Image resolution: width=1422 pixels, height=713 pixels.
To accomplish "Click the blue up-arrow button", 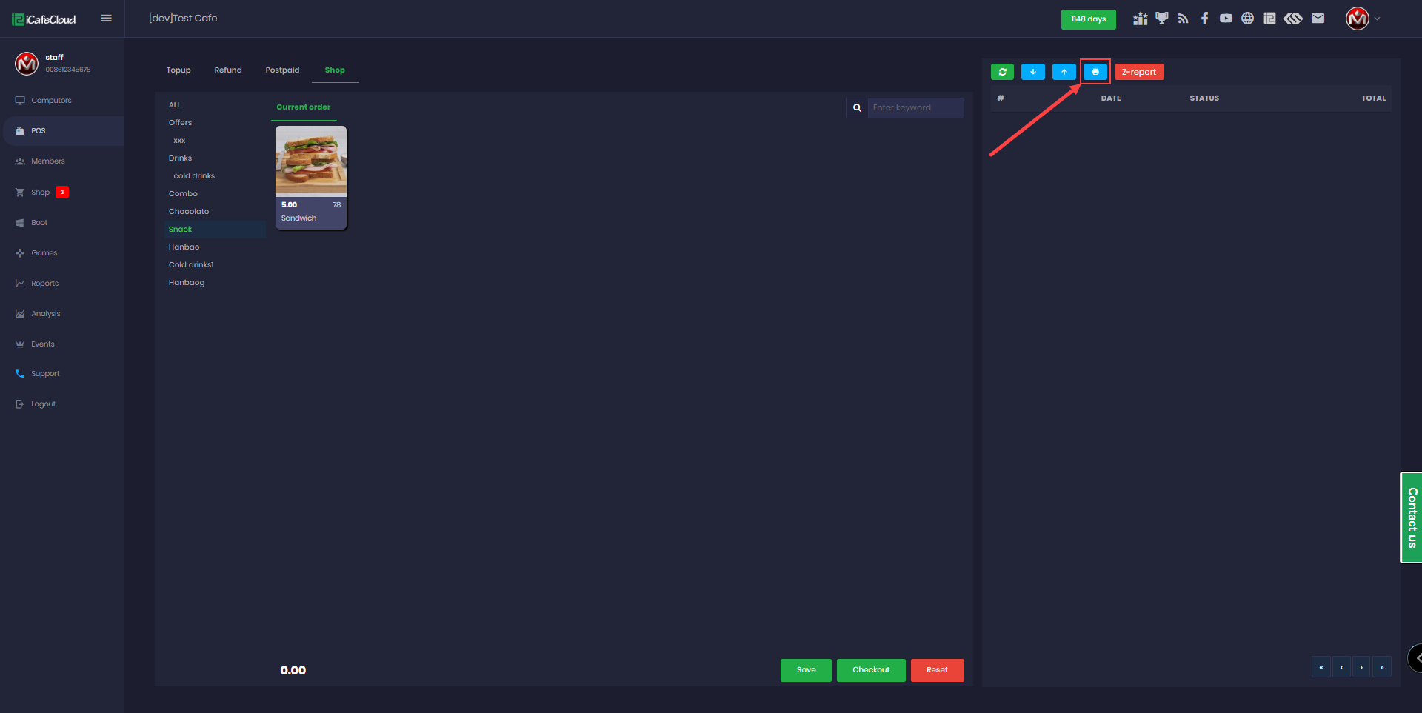I will 1064,72.
